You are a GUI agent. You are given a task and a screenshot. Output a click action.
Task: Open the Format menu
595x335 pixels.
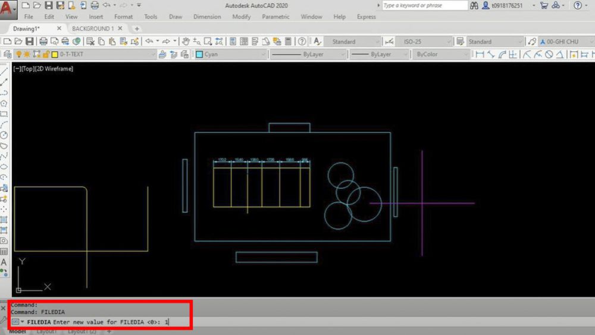pos(123,17)
